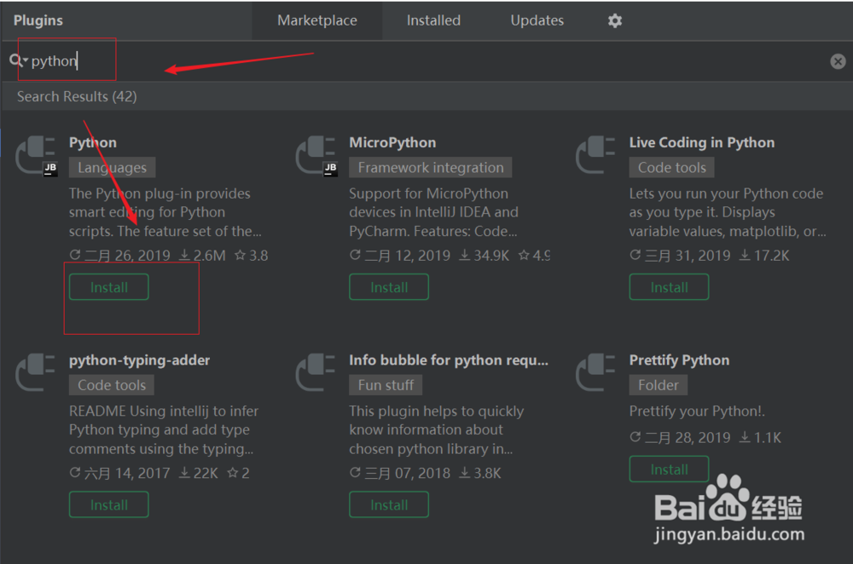
Task: Click python-typing-adder's 22K downloads count
Action: click(199, 473)
